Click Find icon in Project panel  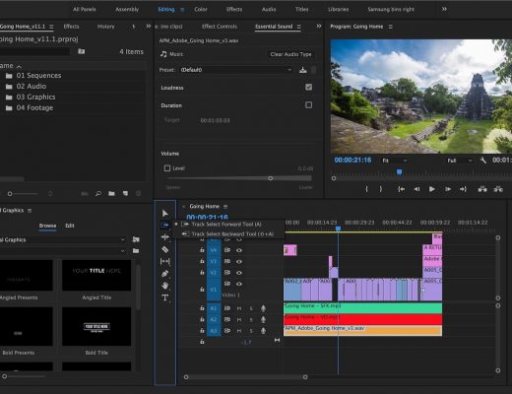98,194
